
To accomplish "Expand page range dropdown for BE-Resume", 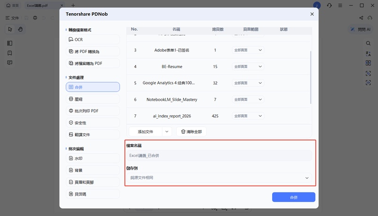I will click(x=248, y=67).
